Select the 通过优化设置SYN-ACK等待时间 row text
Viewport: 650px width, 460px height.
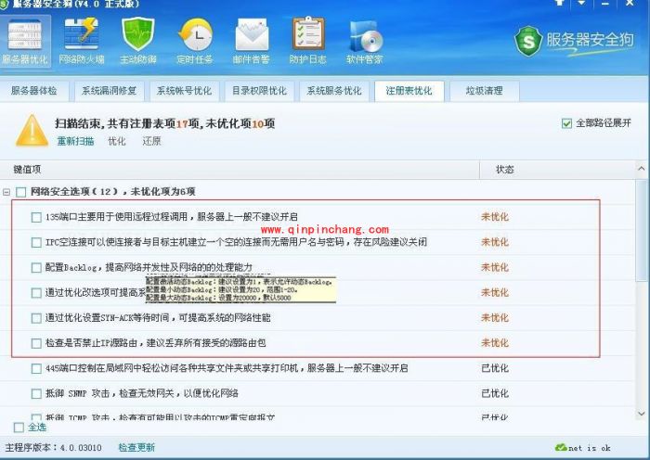pos(158,317)
